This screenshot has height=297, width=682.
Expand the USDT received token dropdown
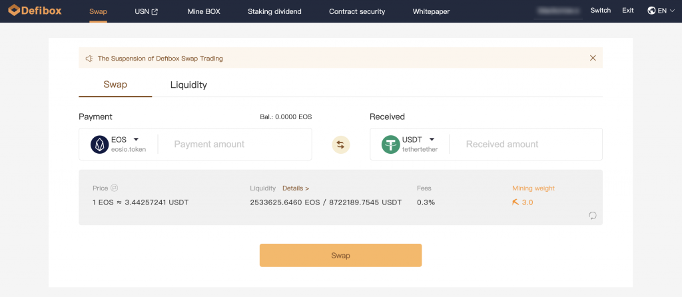pos(432,140)
